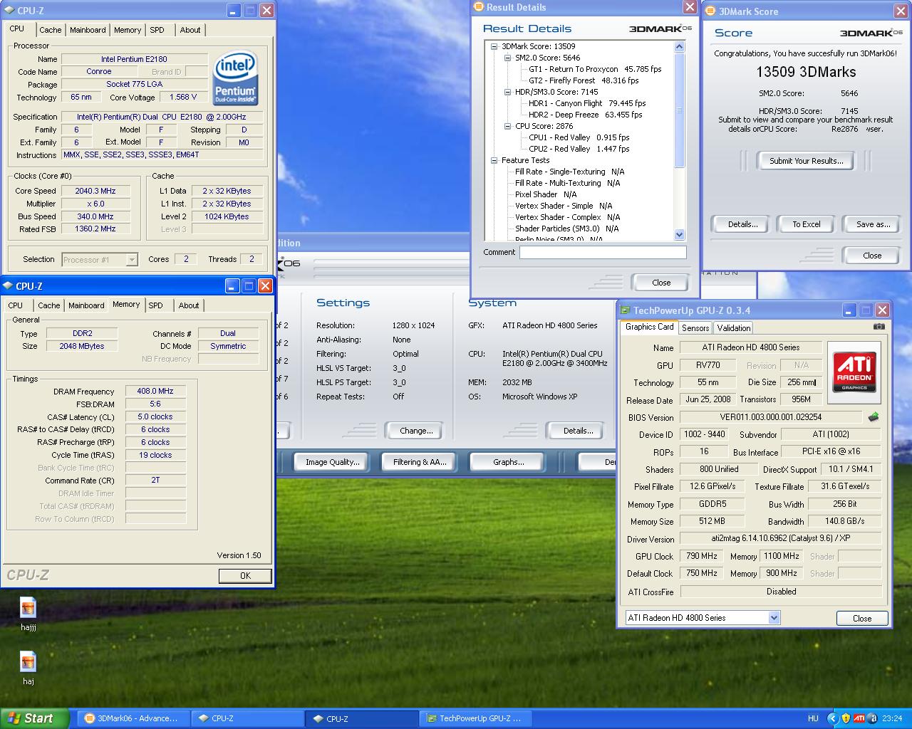Click the Result Details scrollbar down arrow

(x=679, y=234)
